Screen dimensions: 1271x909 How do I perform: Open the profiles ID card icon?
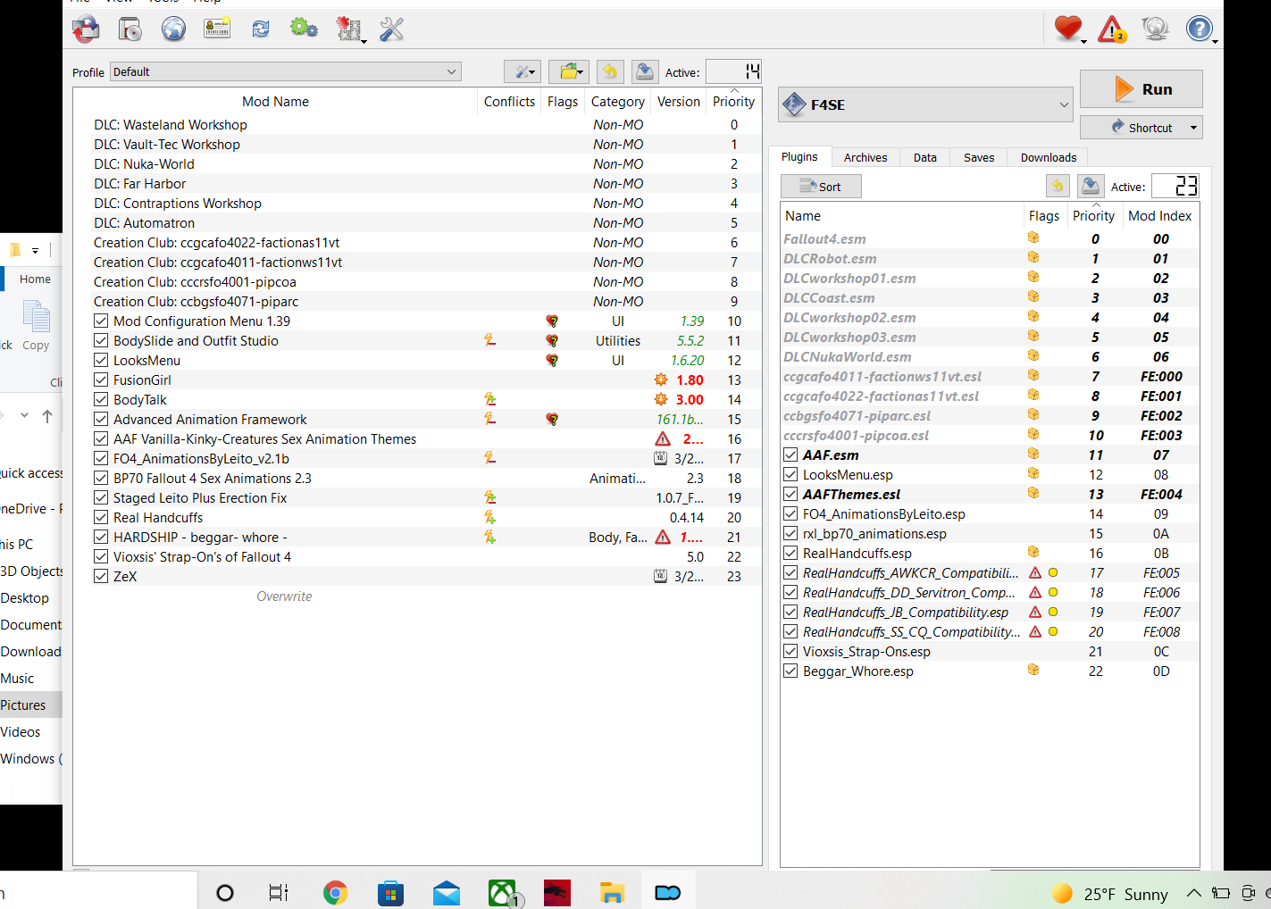tap(217, 29)
